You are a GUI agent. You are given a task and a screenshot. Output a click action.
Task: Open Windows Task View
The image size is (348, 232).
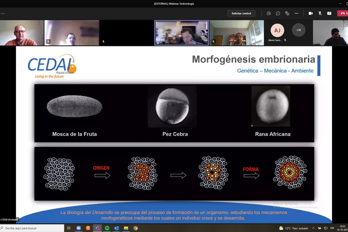[x=69, y=228]
